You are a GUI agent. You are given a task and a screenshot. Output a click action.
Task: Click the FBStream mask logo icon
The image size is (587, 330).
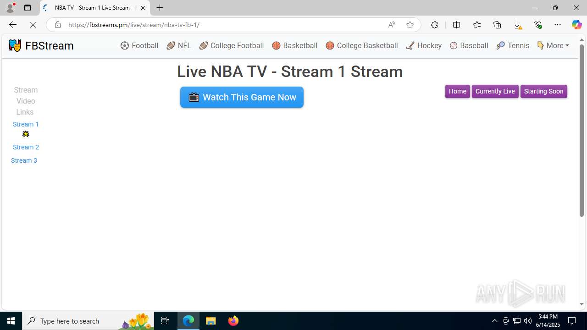[15, 45]
